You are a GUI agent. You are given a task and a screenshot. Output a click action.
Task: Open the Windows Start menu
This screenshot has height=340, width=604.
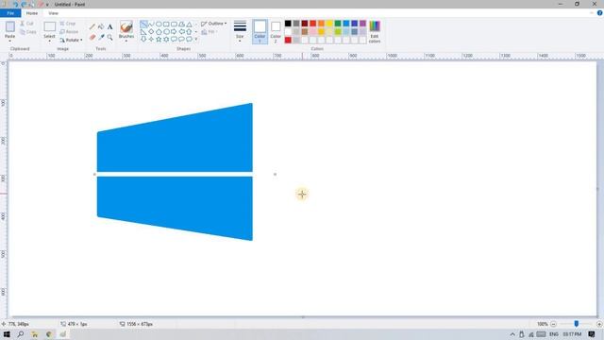click(7, 334)
